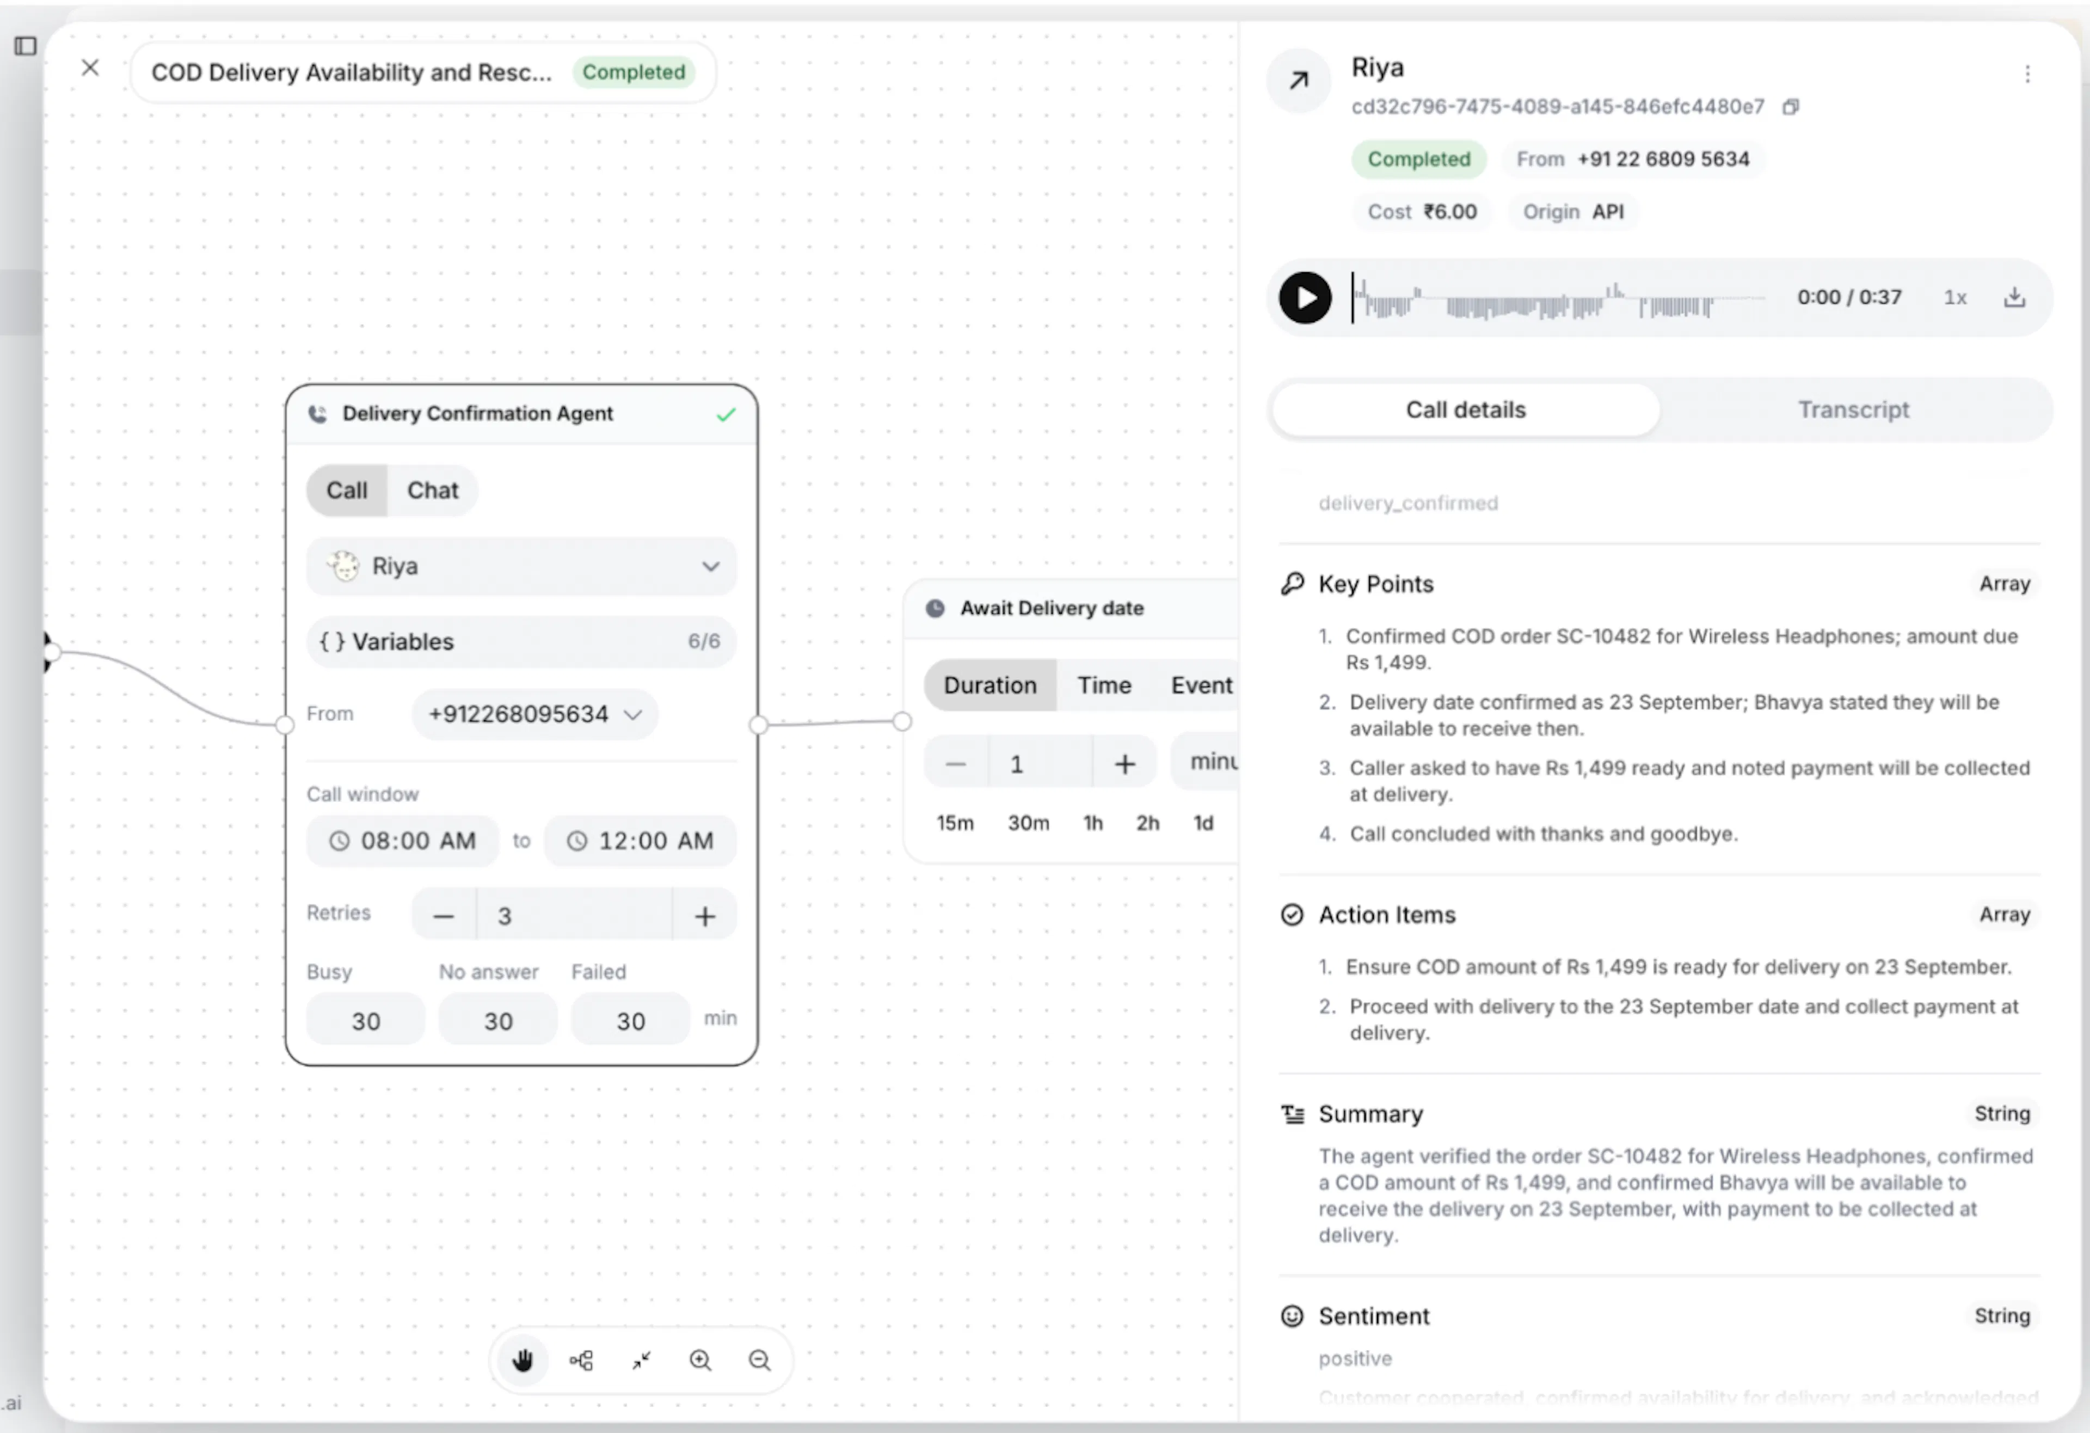Download the call recording audio
The width and height of the screenshot is (2090, 1433).
click(2014, 298)
